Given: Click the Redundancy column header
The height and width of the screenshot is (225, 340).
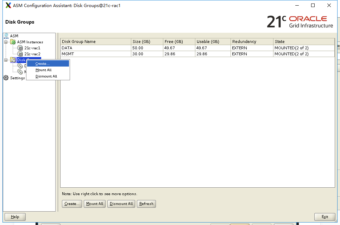Looking at the screenshot, I should click(252, 42).
